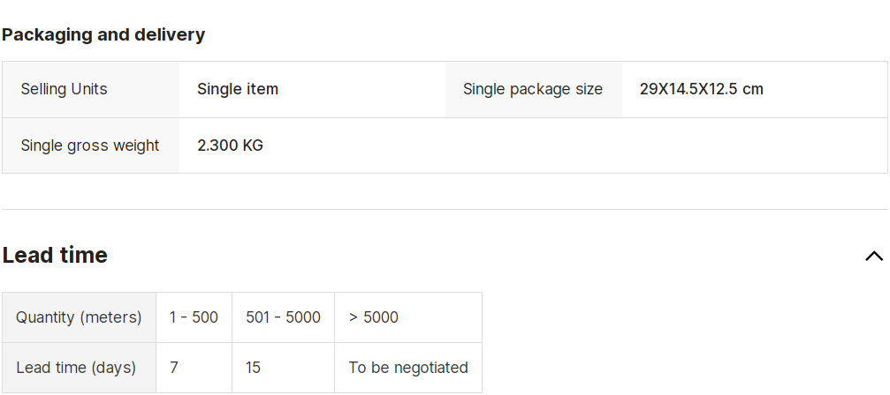Viewport: 890px width, 395px height.
Task: Click blank area right of lead time table
Action: pyautogui.click(x=681, y=342)
